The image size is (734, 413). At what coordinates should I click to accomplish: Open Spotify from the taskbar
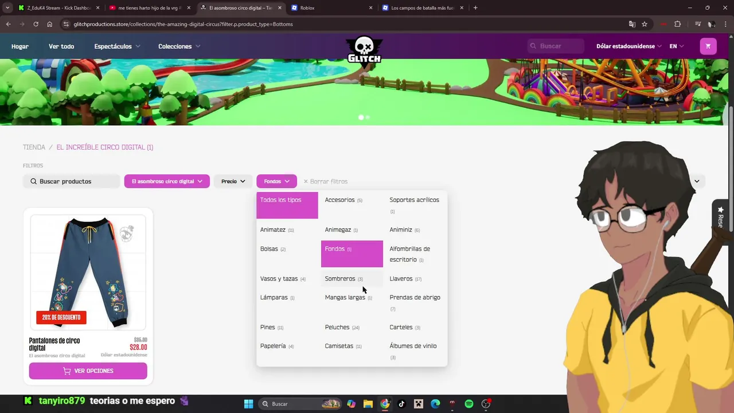click(469, 404)
